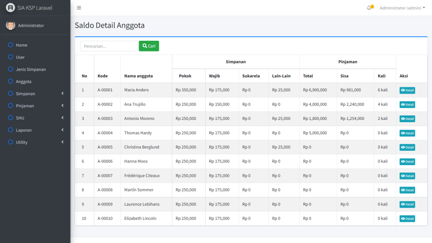The width and height of the screenshot is (432, 243).
Task: View detail for Elizabeth Lincoln
Action: coord(407,219)
